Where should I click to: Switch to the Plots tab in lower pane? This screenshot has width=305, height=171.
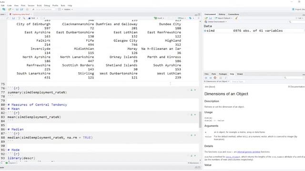(x=213, y=74)
